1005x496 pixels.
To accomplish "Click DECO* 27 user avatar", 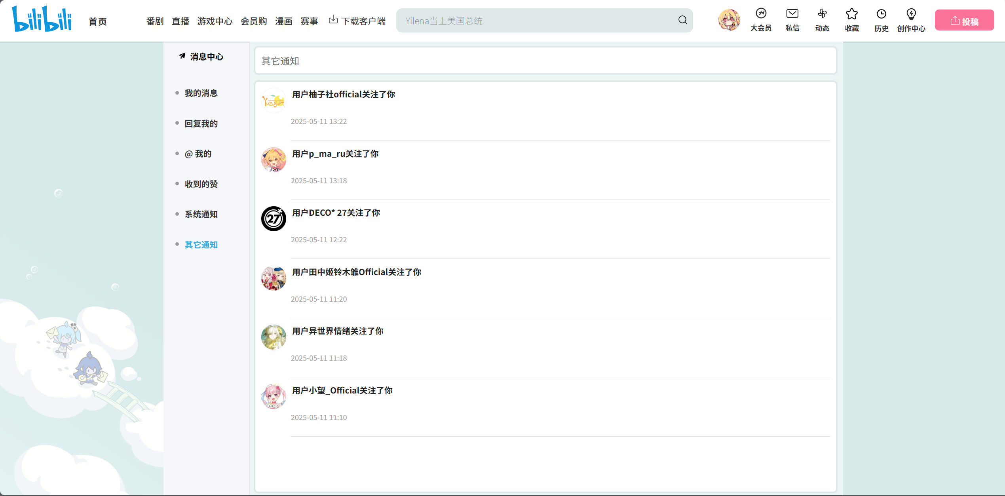I will click(274, 219).
